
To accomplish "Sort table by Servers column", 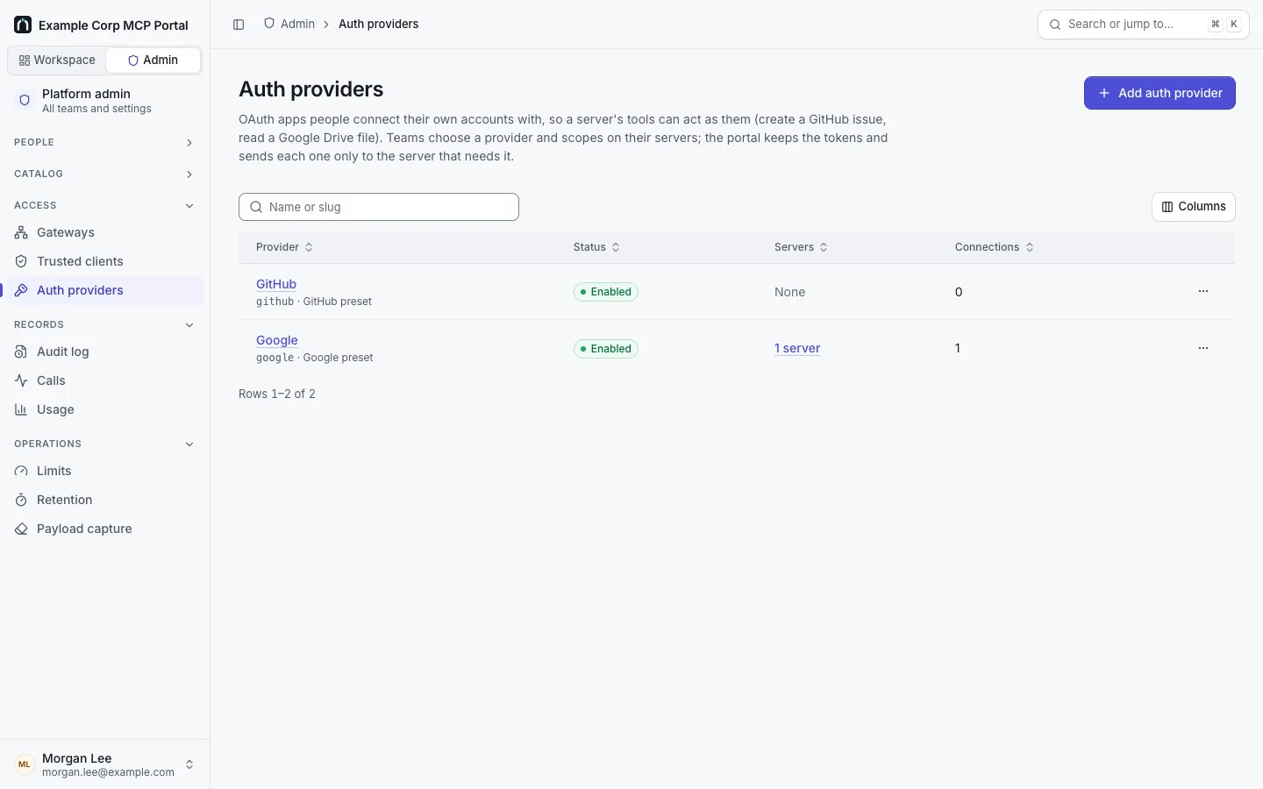I will tap(801, 247).
